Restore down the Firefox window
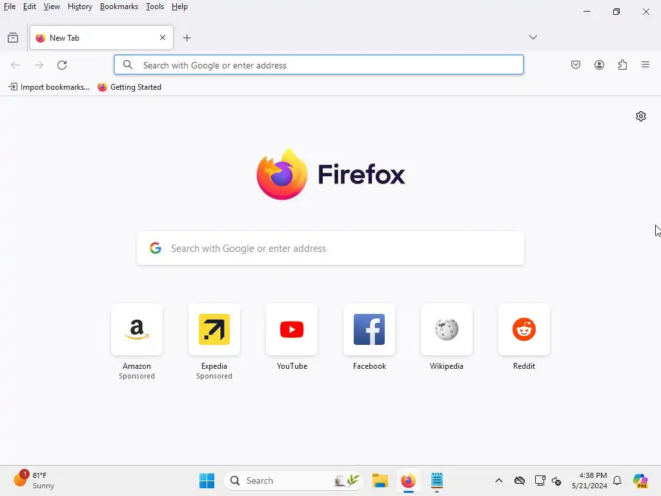 tap(616, 12)
